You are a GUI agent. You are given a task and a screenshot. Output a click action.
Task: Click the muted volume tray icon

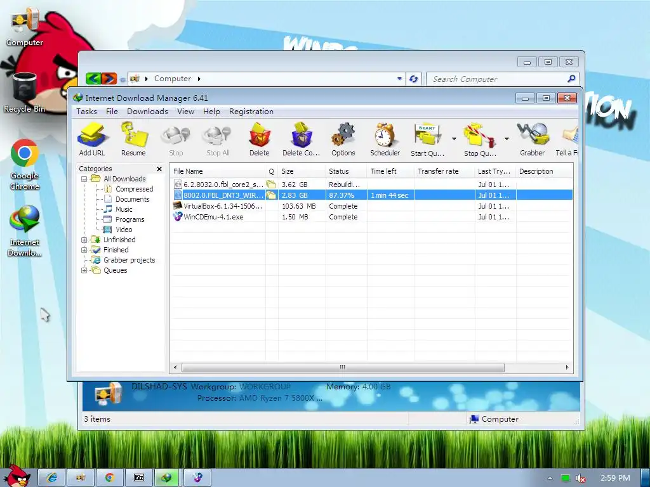(x=581, y=478)
